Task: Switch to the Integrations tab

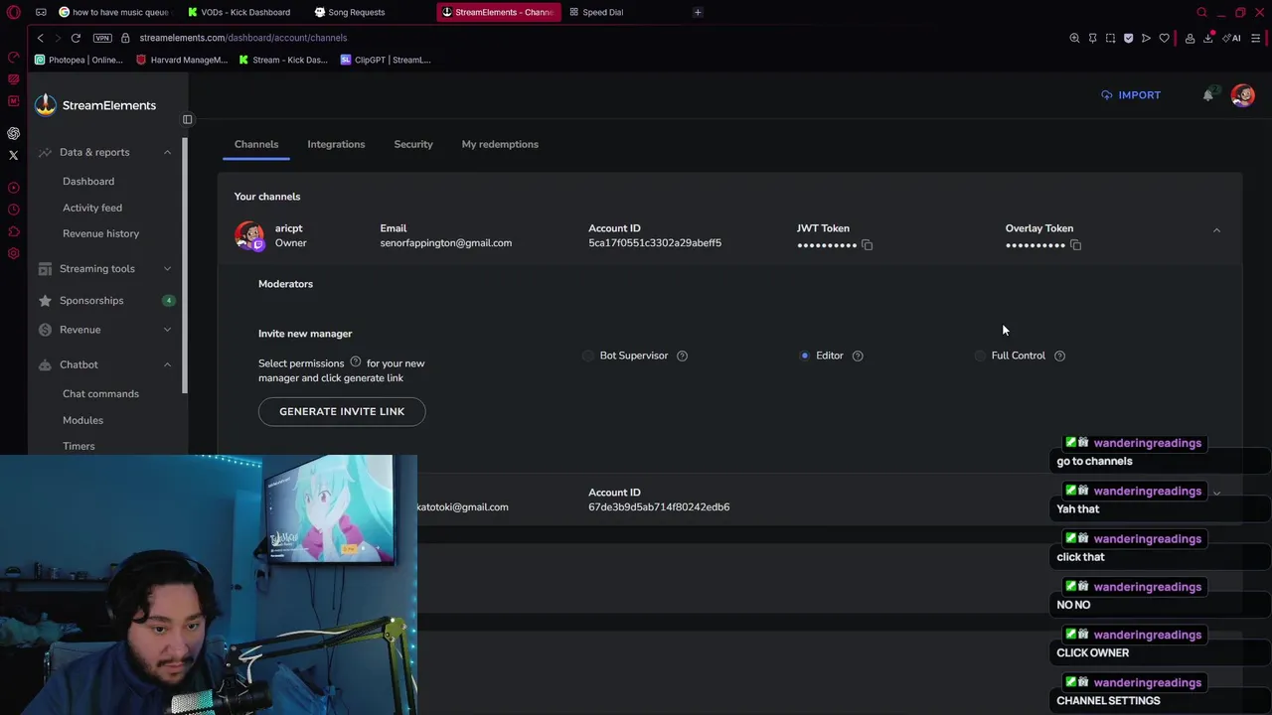Action: pyautogui.click(x=336, y=144)
